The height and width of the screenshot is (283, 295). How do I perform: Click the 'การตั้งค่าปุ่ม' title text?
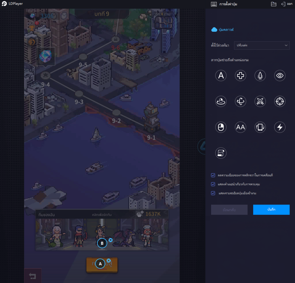pos(228,4)
